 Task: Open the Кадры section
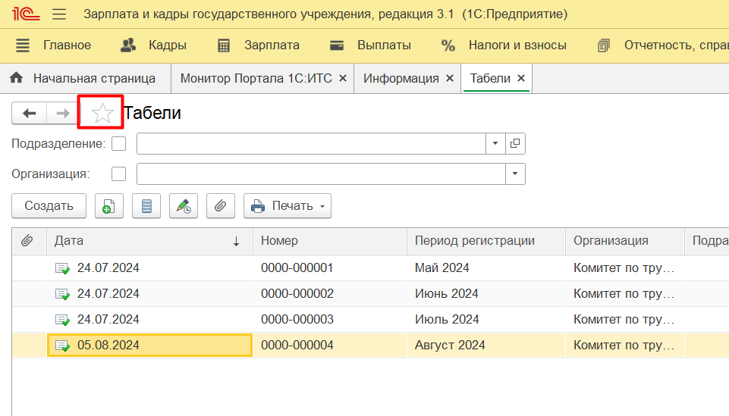point(153,45)
